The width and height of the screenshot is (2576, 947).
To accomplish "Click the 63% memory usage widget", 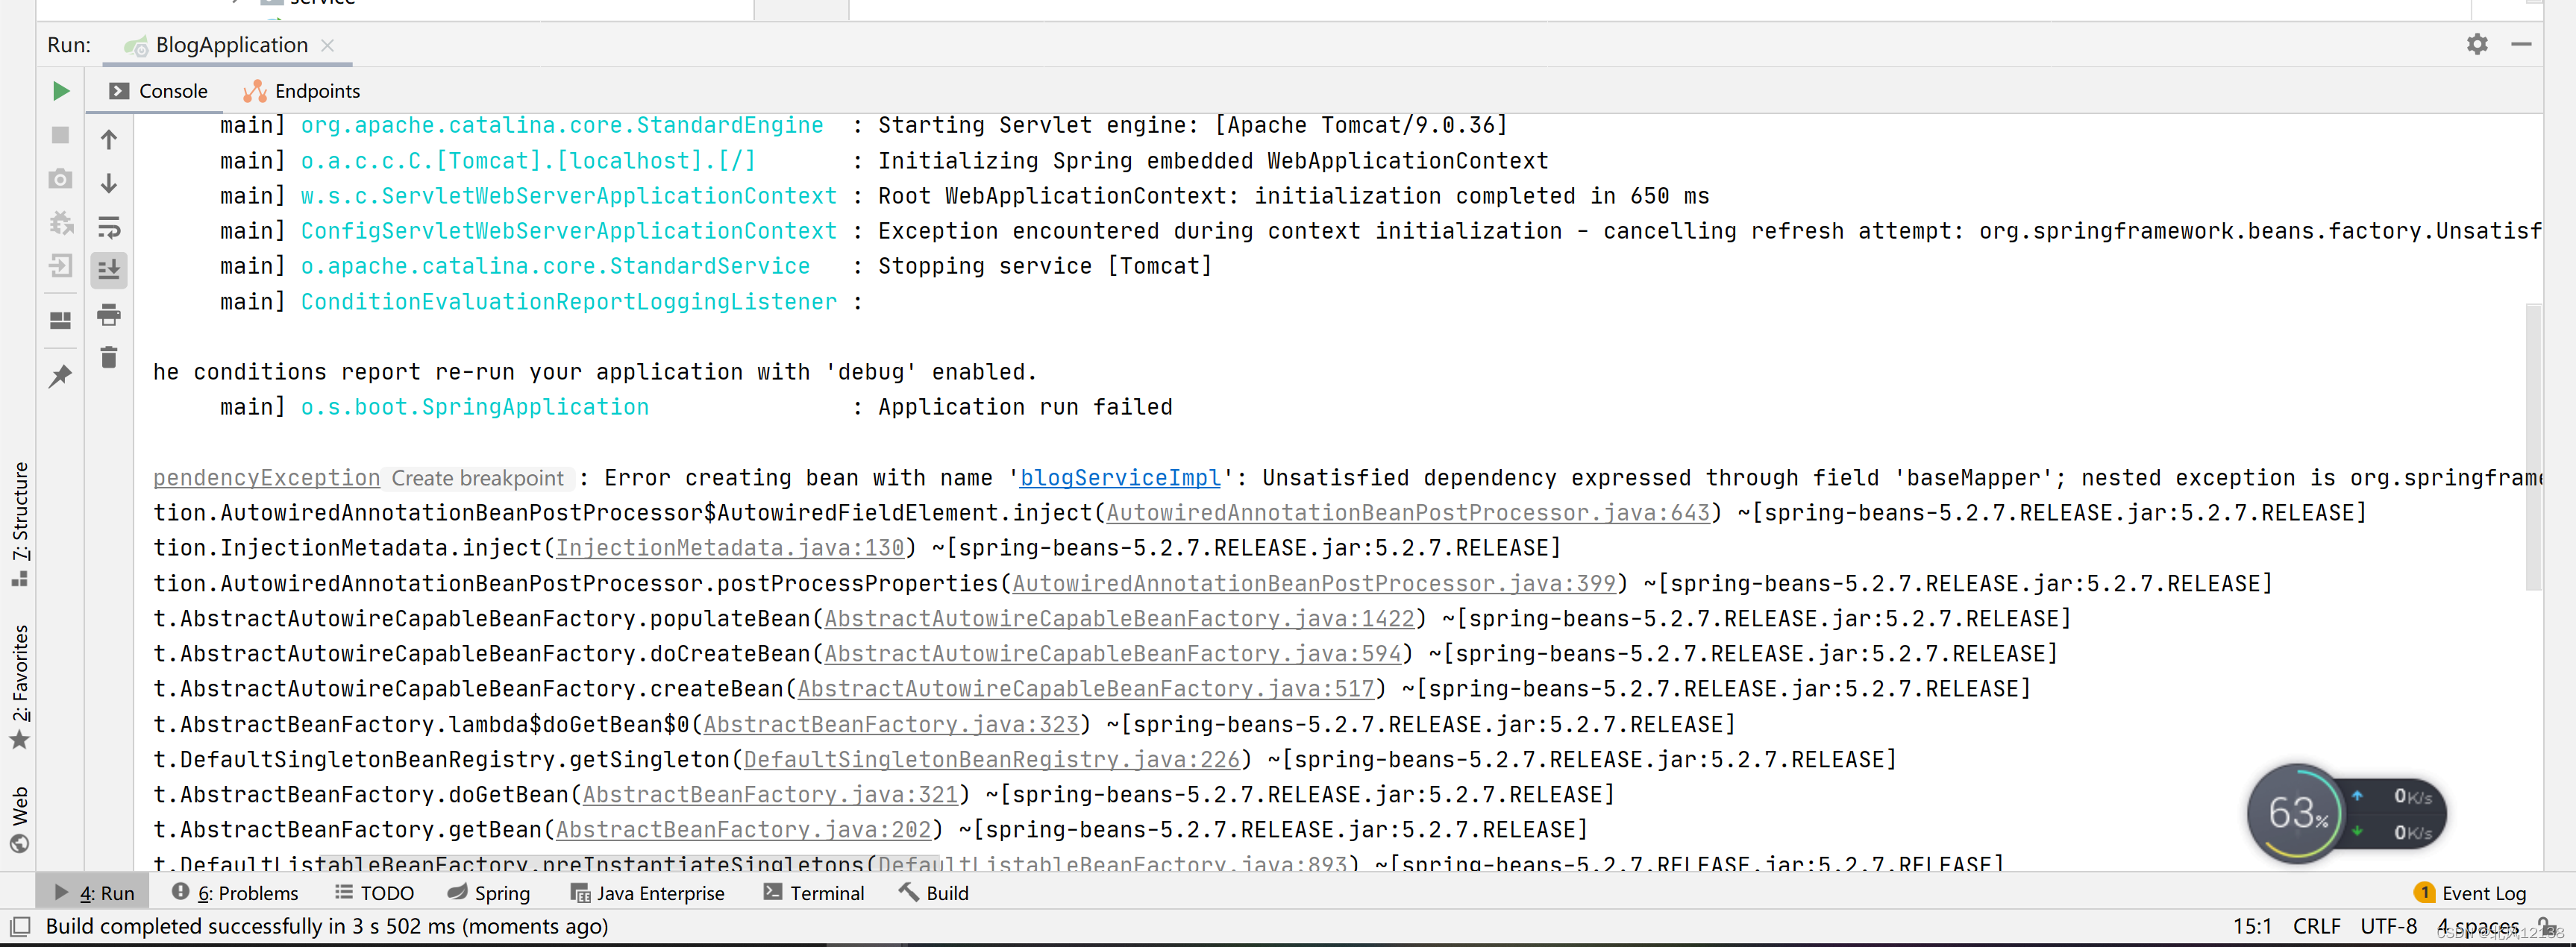I will point(2296,813).
